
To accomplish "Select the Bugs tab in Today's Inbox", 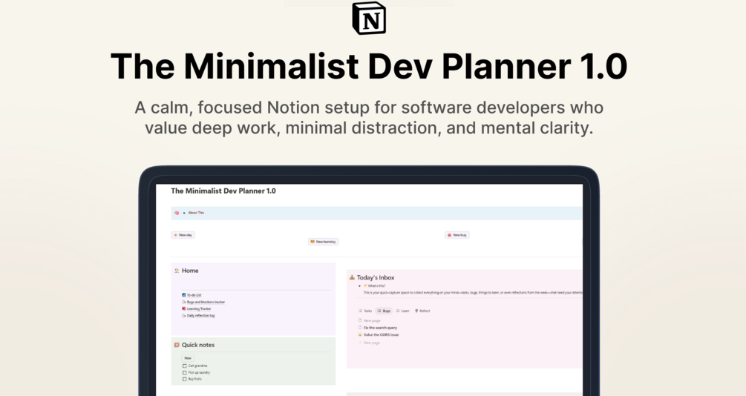I will (x=384, y=311).
